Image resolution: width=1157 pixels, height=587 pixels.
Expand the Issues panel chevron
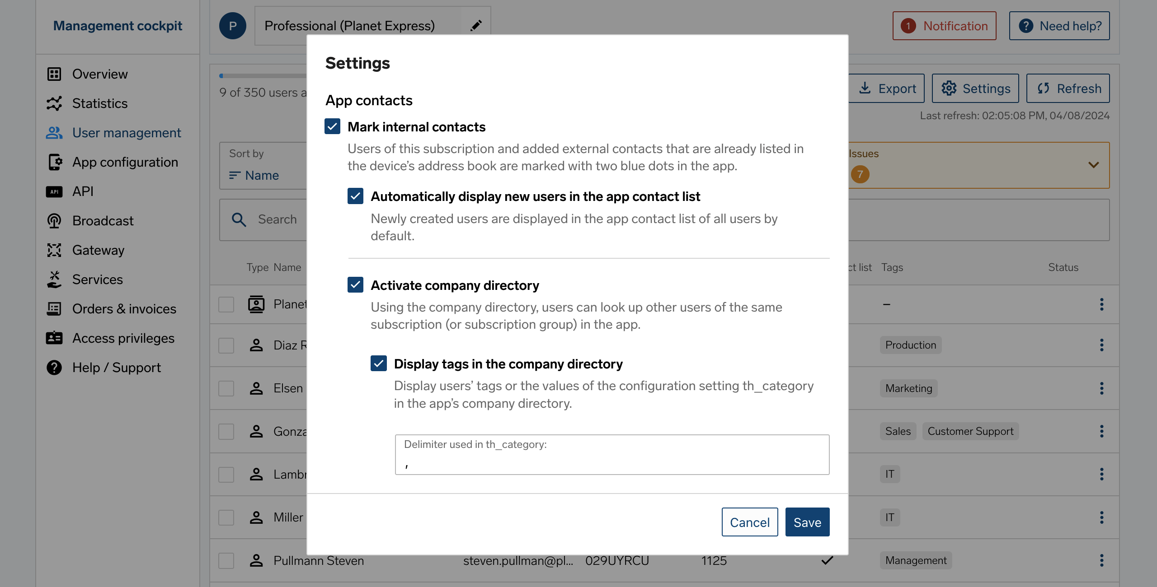pyautogui.click(x=1094, y=165)
